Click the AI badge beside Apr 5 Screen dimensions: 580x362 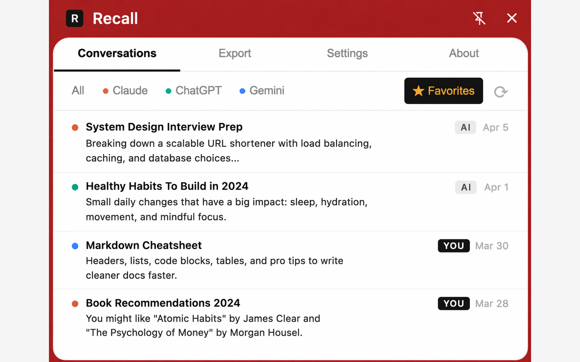tap(465, 128)
